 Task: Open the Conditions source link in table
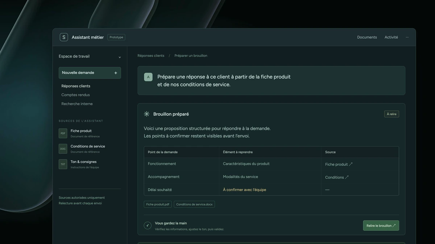(337, 177)
